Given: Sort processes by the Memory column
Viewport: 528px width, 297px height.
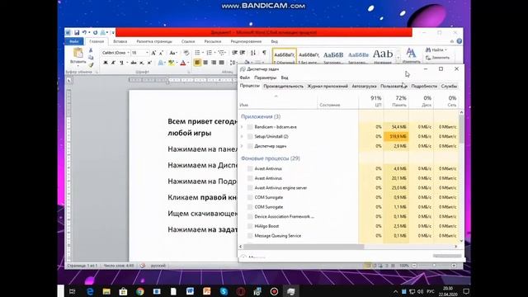Looking at the screenshot, I should pyautogui.click(x=396, y=101).
